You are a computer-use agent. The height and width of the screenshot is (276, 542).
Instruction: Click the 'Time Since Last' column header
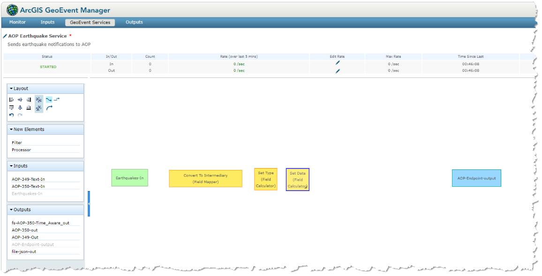[x=470, y=56]
